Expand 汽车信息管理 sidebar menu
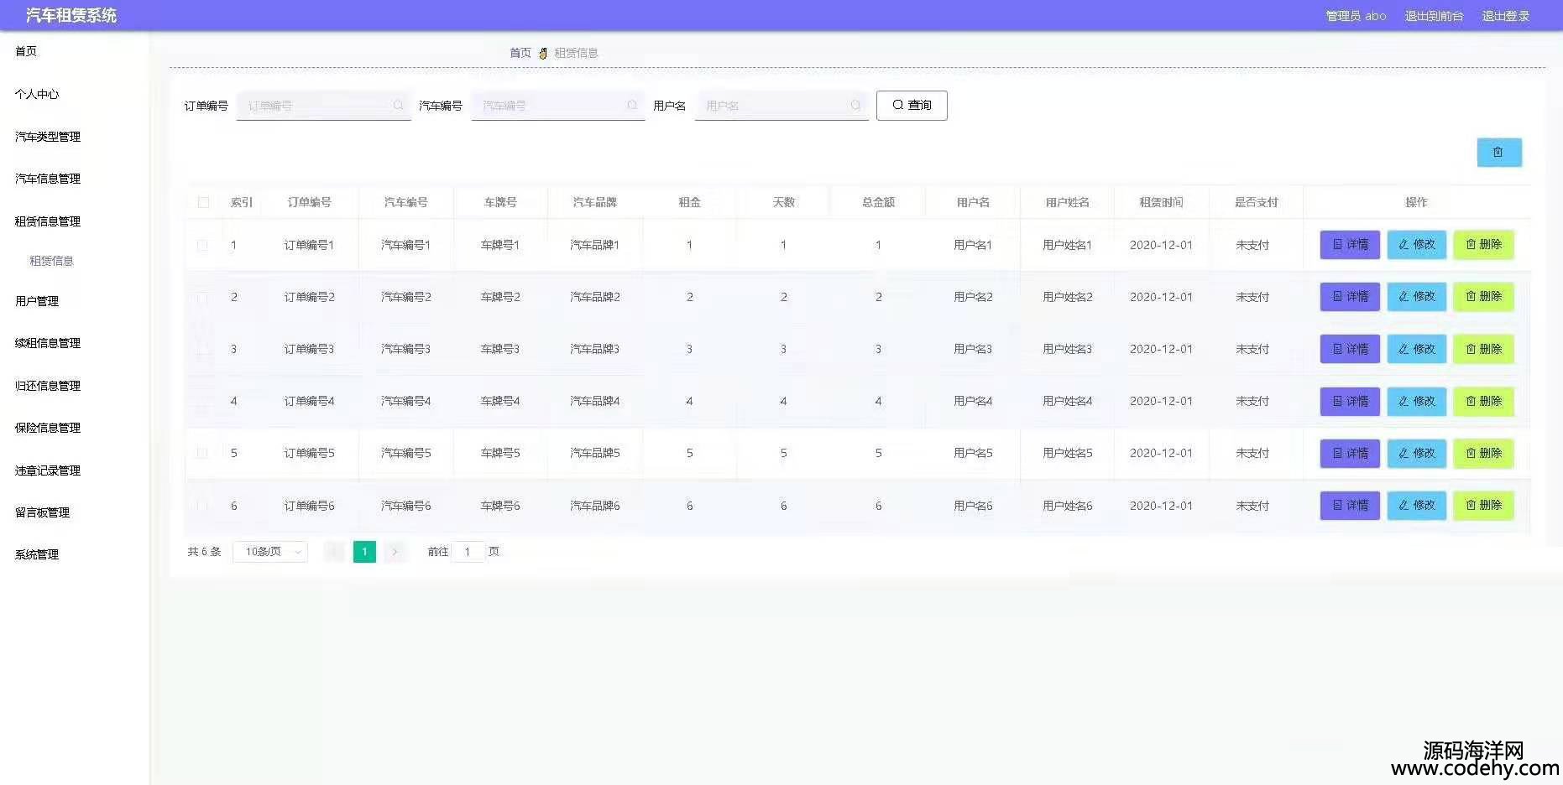 [x=48, y=179]
